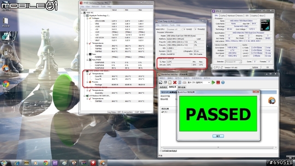Toggle checkbox at the bottom of the BurnInTest window
The height and width of the screenshot is (166, 295).
coord(161,151)
